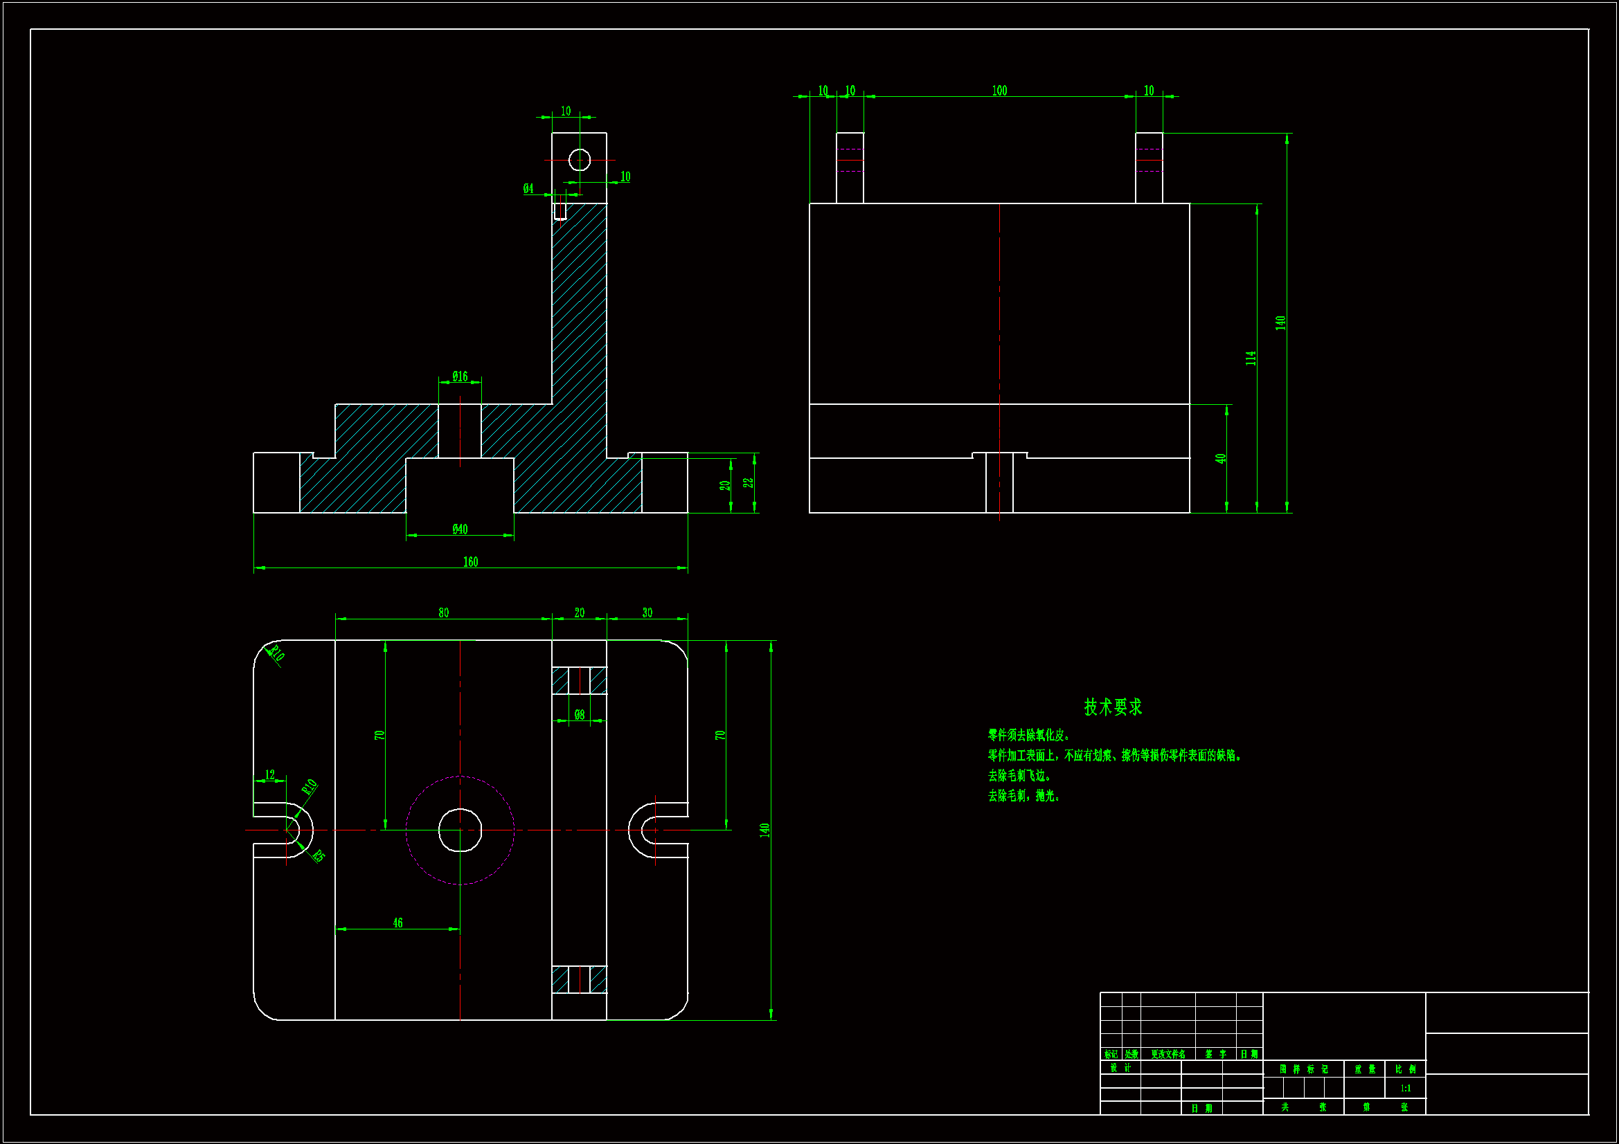Click the small circular hole in upright tab
1619x1144 pixels.
(580, 160)
